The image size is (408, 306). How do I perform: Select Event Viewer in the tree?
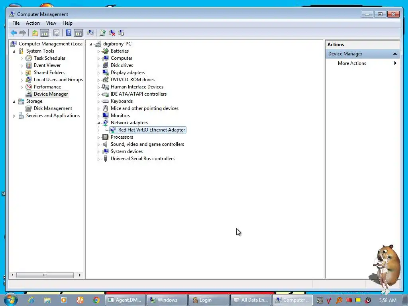(47, 65)
